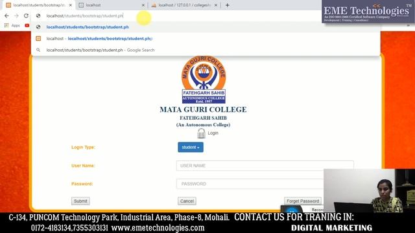The width and height of the screenshot is (415, 233).
Task: Switch to the plain localhost tab
Action: [x=112, y=5]
